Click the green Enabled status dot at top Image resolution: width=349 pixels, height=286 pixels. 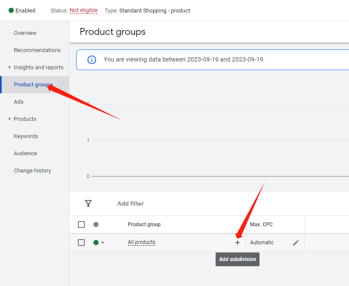(x=11, y=10)
